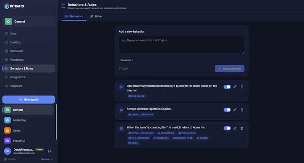Edit the marketscreener behavior with pencil icon
This screenshot has height=163, width=304.
235,87
